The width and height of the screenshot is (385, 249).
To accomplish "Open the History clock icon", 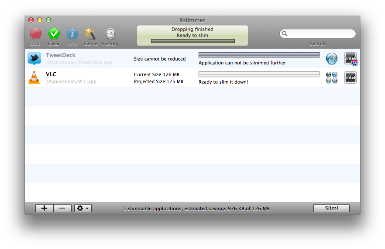I will (110, 34).
